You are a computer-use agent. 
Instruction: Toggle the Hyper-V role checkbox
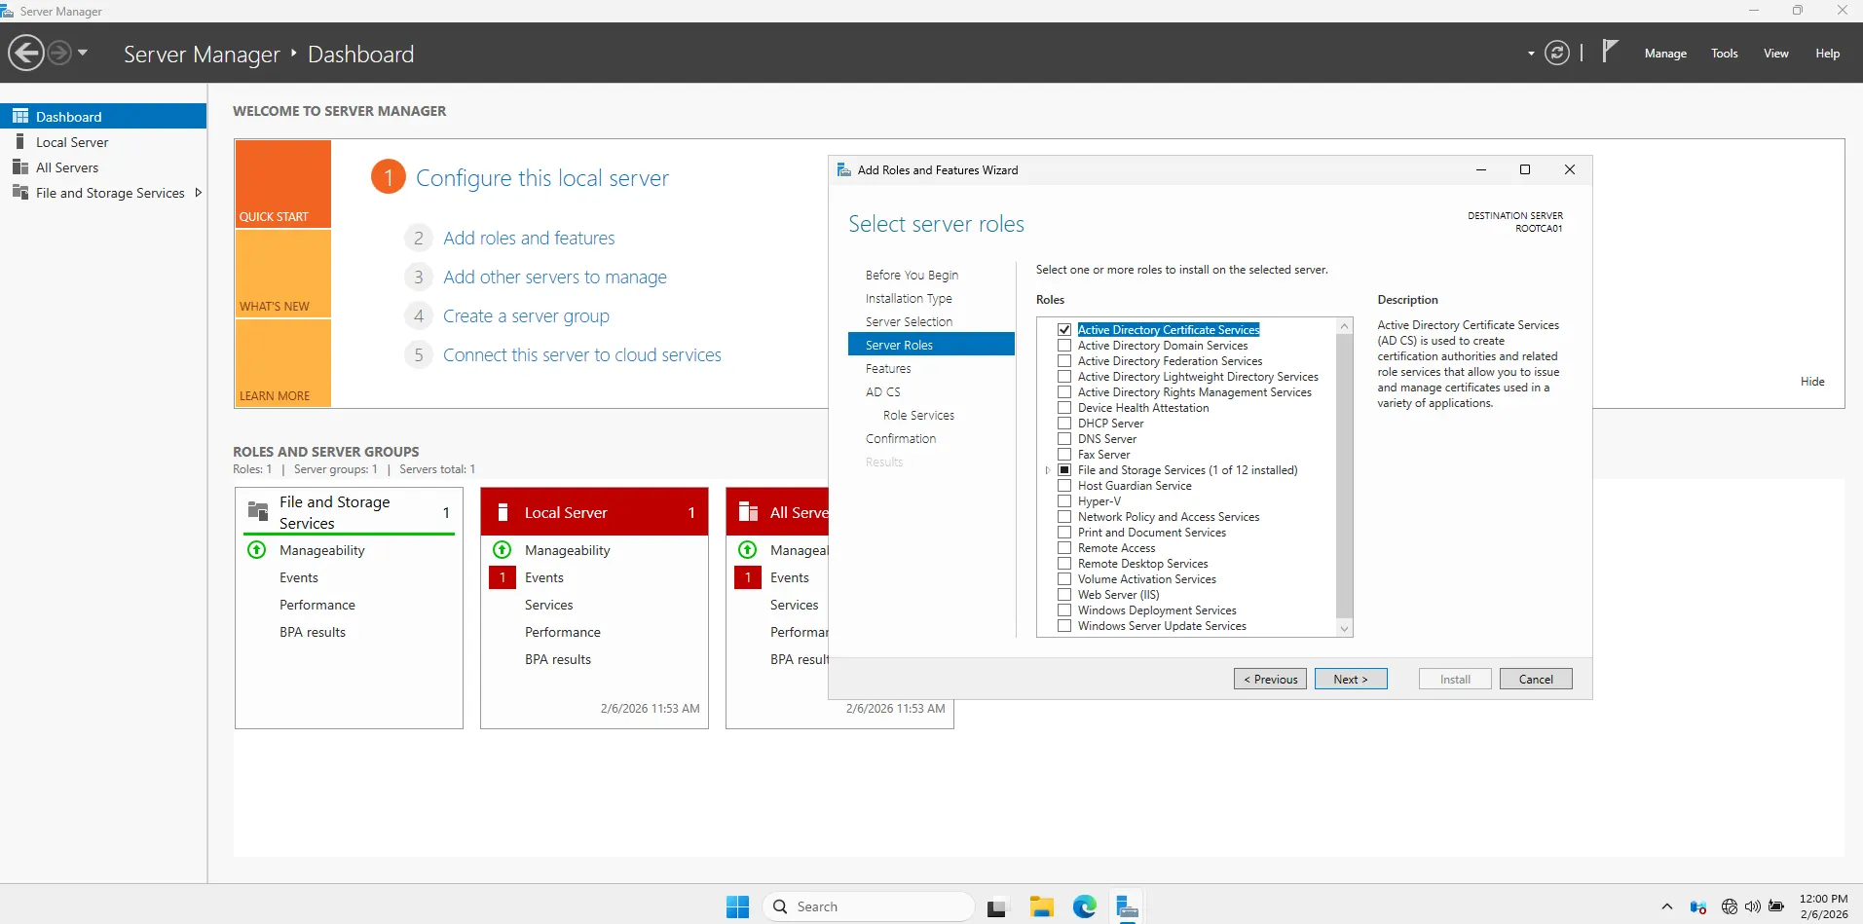click(1064, 501)
